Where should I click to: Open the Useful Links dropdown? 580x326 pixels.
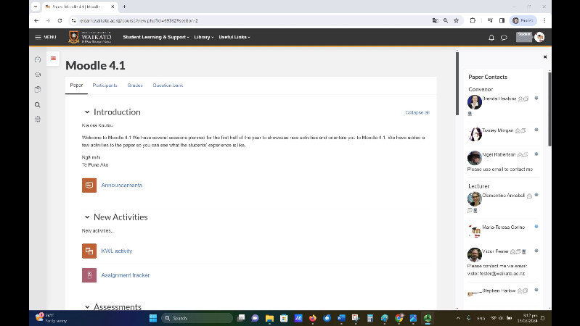coord(234,37)
